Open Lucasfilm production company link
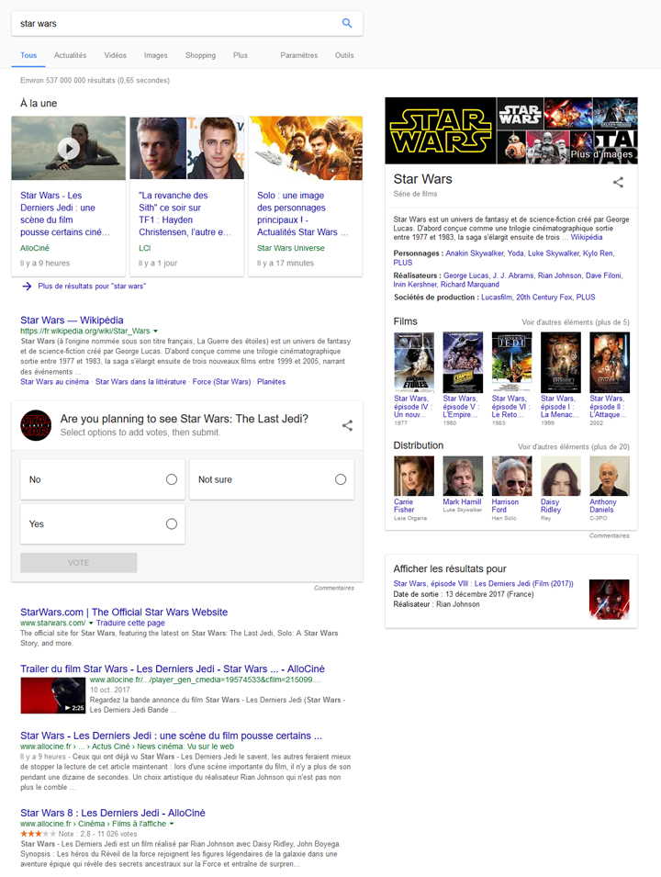Viewport: 661px width, 877px height. point(496,297)
